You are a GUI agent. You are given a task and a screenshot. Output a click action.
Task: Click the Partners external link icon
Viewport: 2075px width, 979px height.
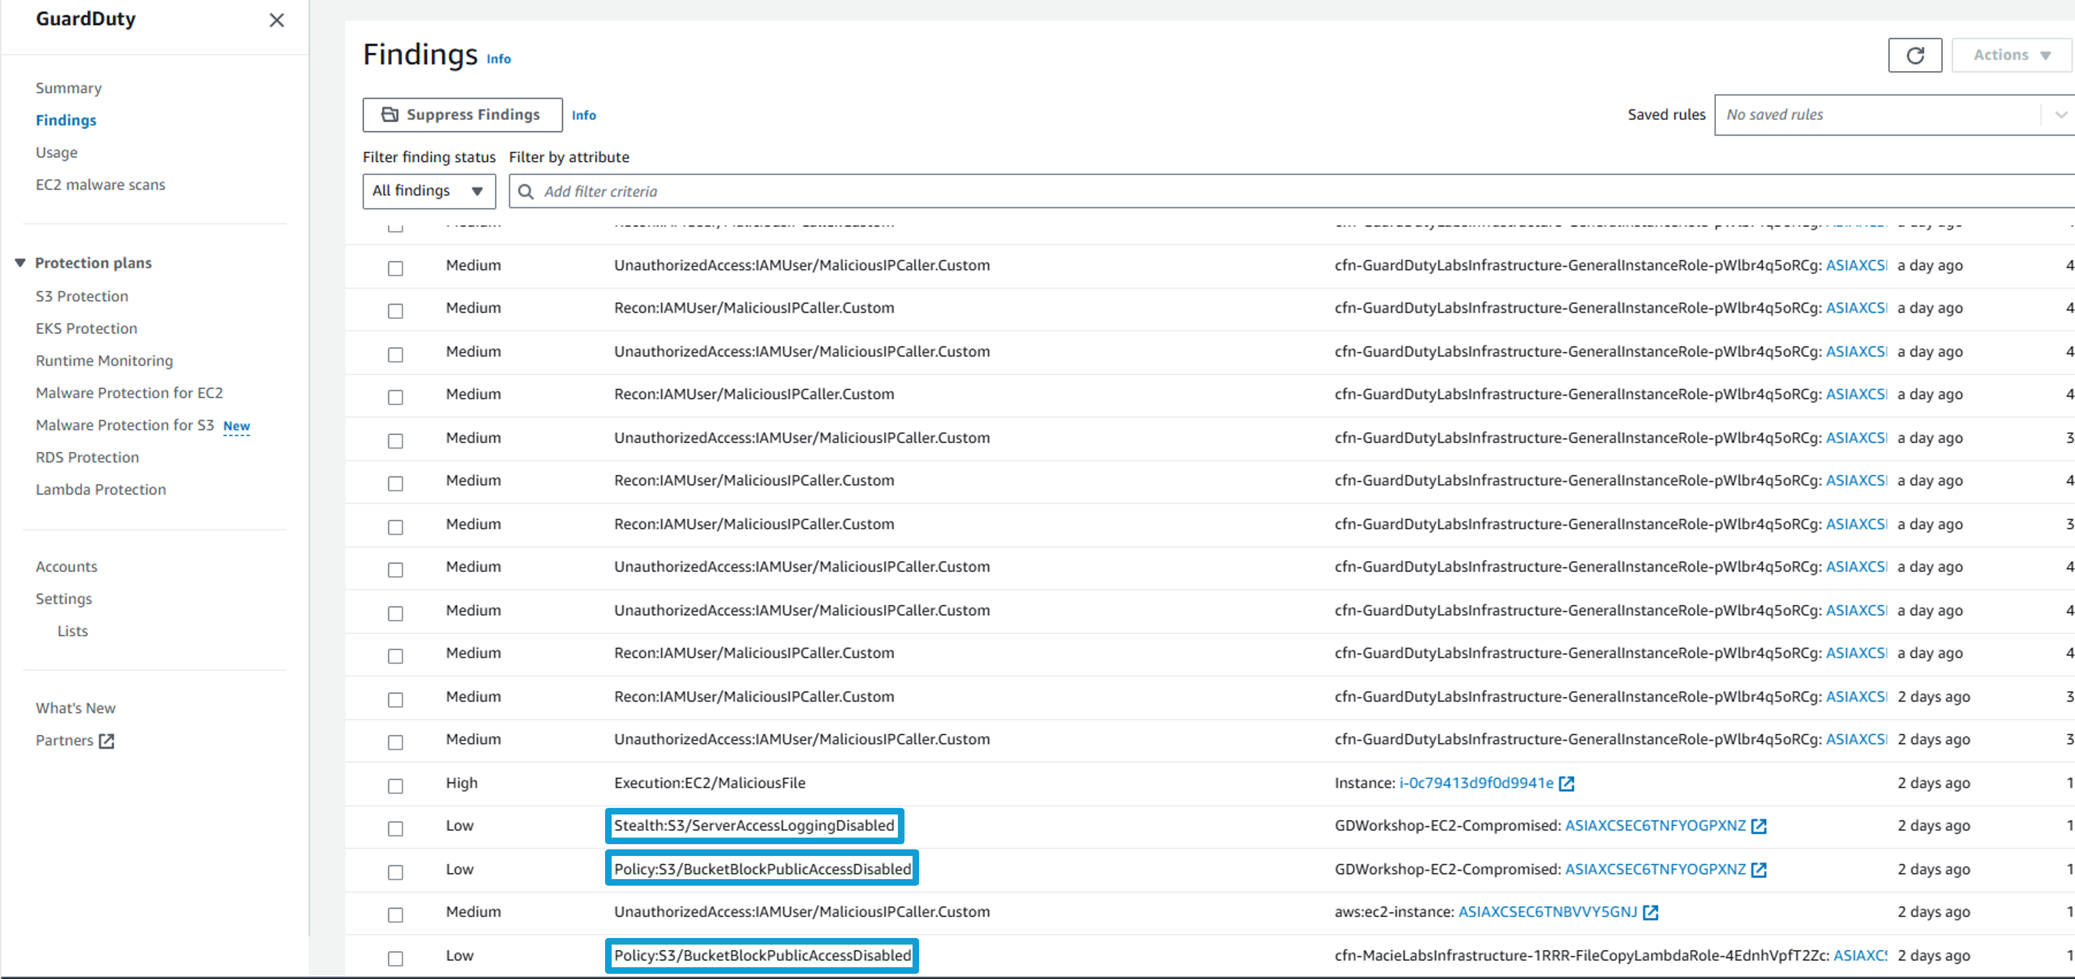(x=106, y=740)
